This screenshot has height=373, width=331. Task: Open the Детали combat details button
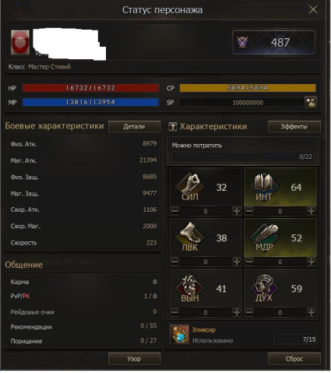pos(134,126)
